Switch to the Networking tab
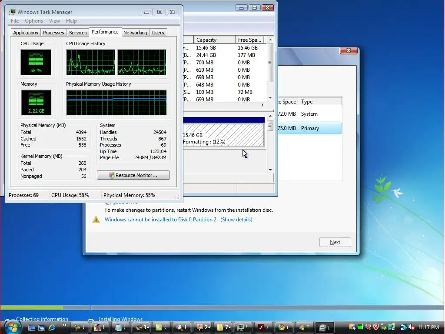 [135, 33]
